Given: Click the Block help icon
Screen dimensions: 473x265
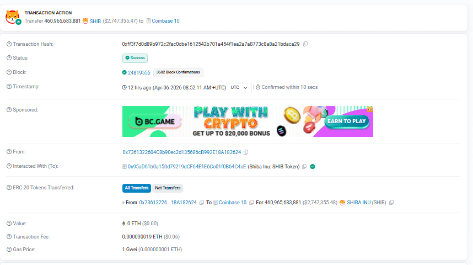Looking at the screenshot, I should point(9,72).
